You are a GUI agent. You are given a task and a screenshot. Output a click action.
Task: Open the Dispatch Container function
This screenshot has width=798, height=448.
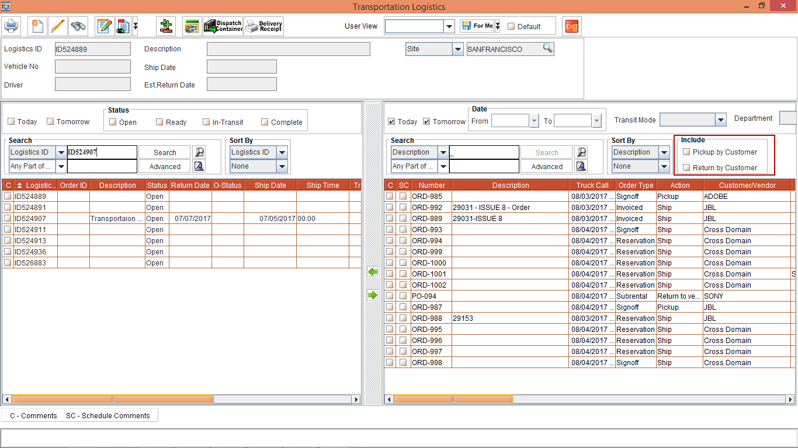(x=223, y=26)
